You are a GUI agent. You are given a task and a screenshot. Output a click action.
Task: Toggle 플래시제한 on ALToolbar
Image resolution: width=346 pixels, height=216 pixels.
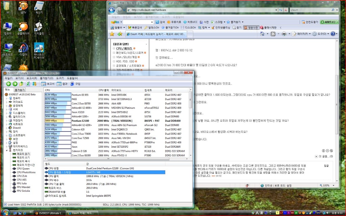click(268, 28)
